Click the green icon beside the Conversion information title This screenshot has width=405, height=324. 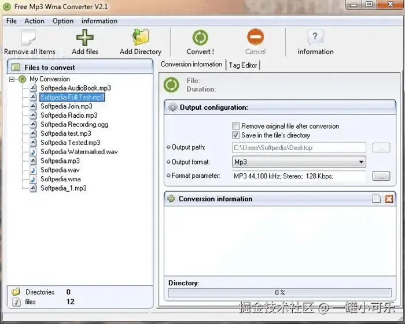[x=171, y=199]
